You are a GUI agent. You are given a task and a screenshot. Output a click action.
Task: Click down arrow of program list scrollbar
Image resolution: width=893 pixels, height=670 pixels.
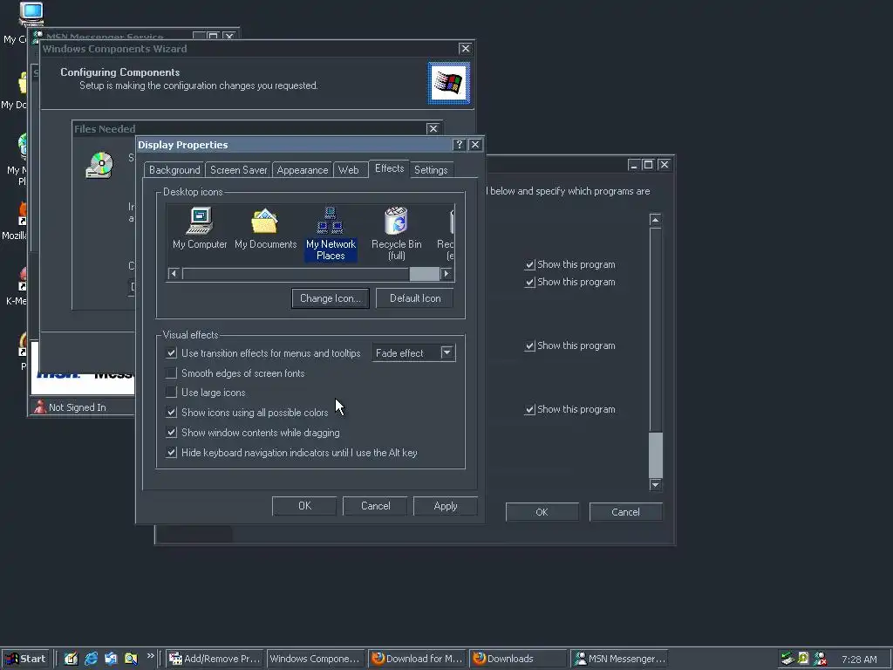pyautogui.click(x=656, y=485)
